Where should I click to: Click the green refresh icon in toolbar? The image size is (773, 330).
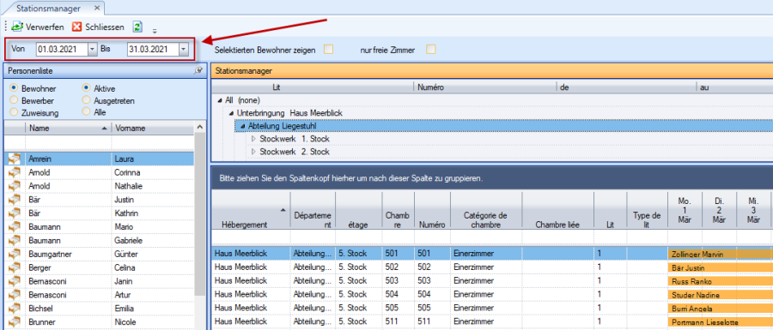pos(137,27)
